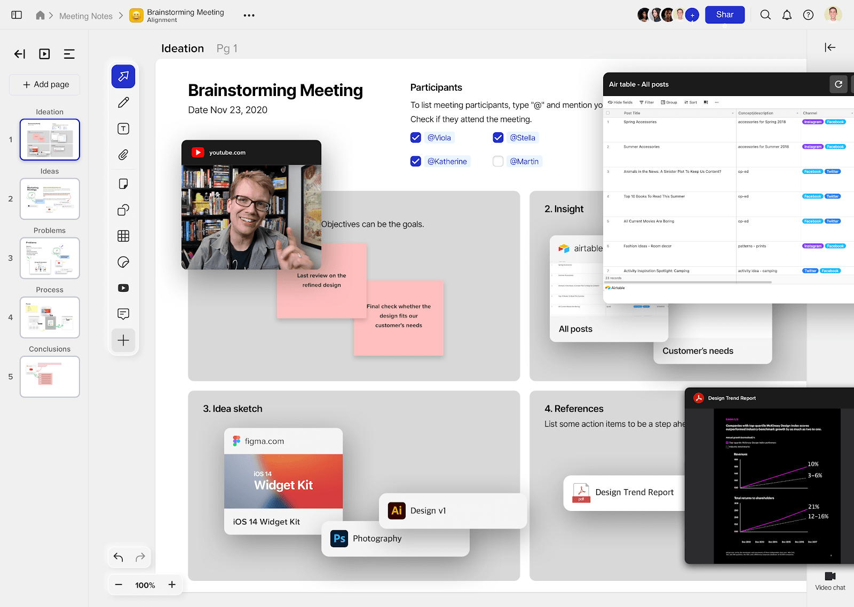
Task: Redo the last undone action
Action: click(140, 557)
